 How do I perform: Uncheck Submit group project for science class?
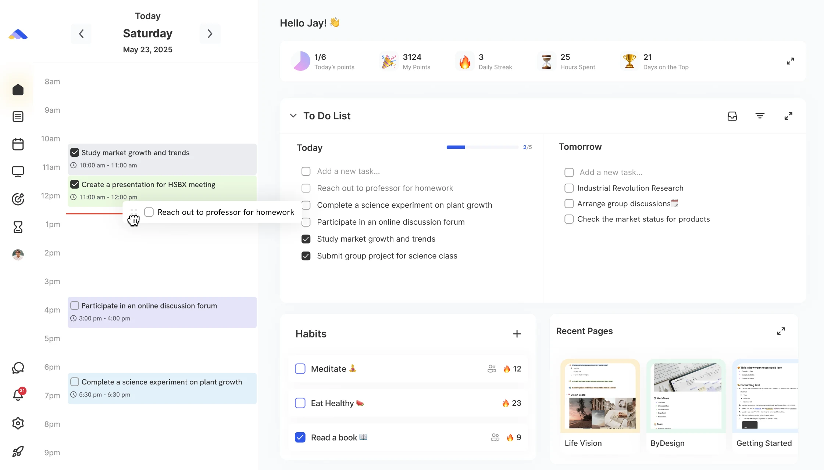coord(306,256)
